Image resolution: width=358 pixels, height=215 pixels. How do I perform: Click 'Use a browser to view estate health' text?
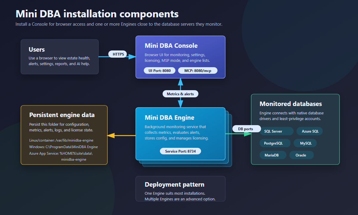coord(59,58)
